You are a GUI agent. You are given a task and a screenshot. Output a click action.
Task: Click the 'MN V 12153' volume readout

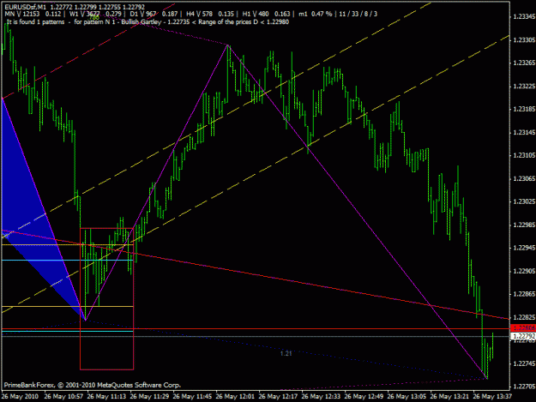click(22, 14)
